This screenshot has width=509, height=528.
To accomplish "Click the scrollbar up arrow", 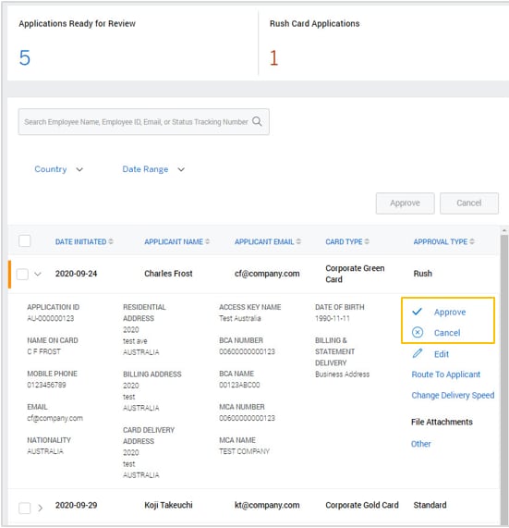I will tap(504, 230).
